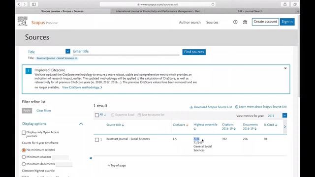
Task: Show all tabs using the tab overview icon
Action: click(x=295, y=4)
